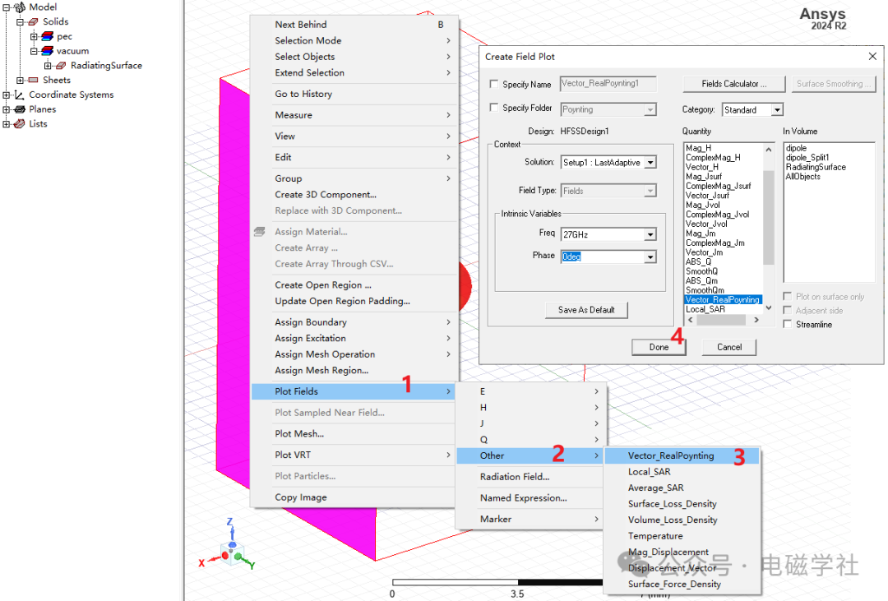
Task: Collapse the Model tree node
Action: [7, 7]
